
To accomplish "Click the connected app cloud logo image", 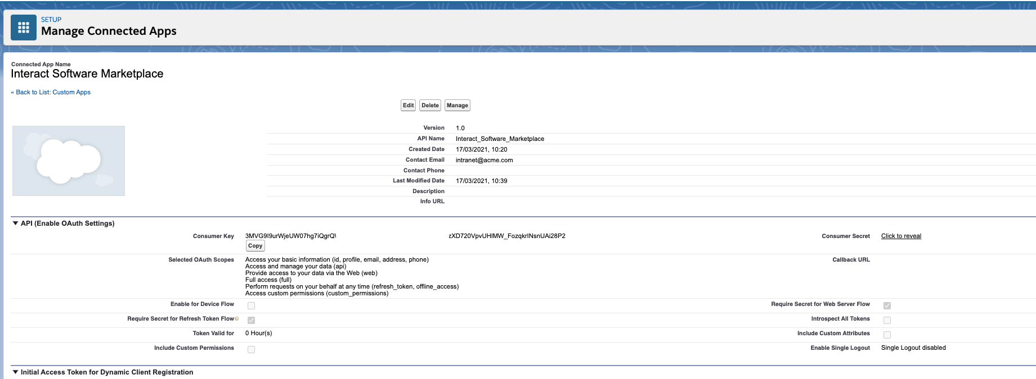I will click(69, 161).
